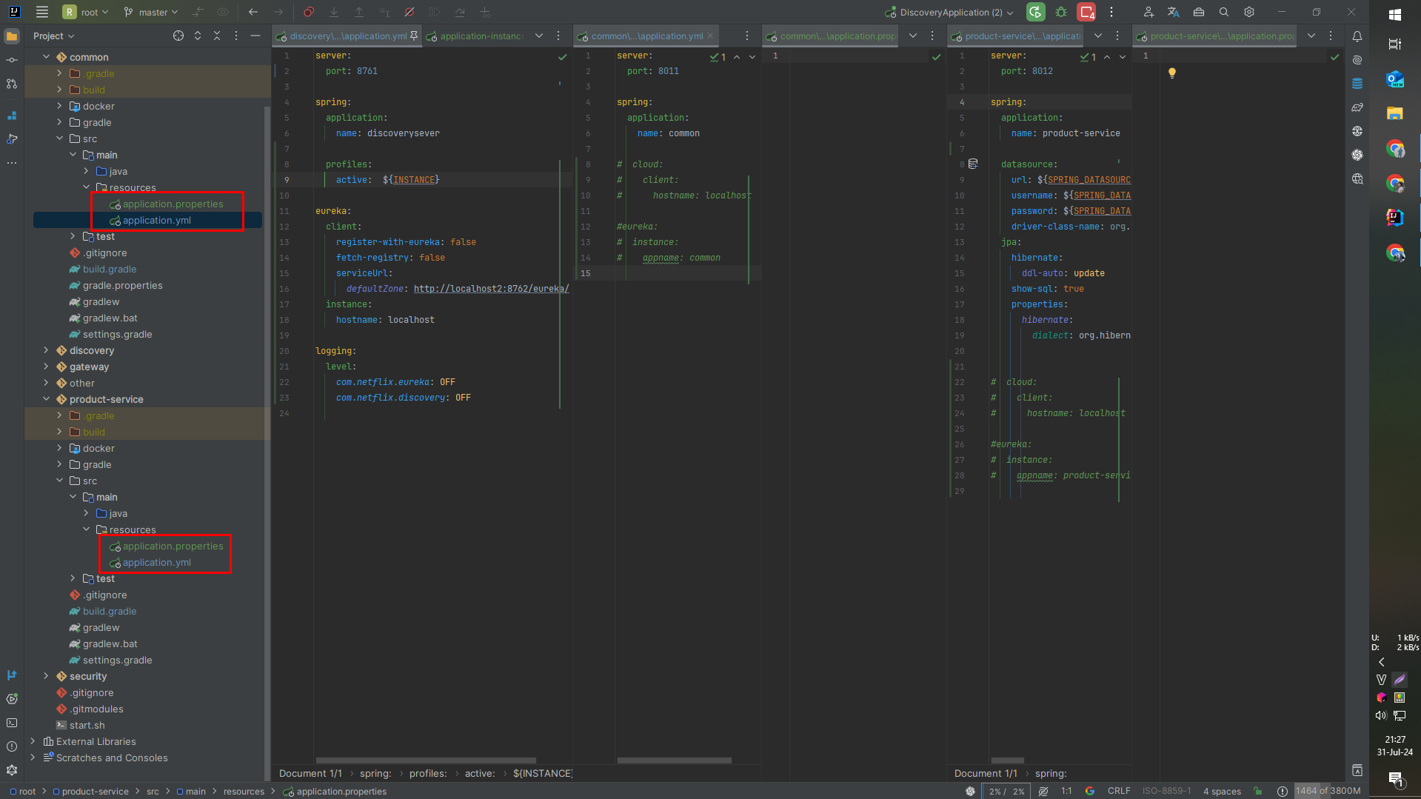Select build.gradle under product-service
The image size is (1421, 799).
click(x=109, y=611)
